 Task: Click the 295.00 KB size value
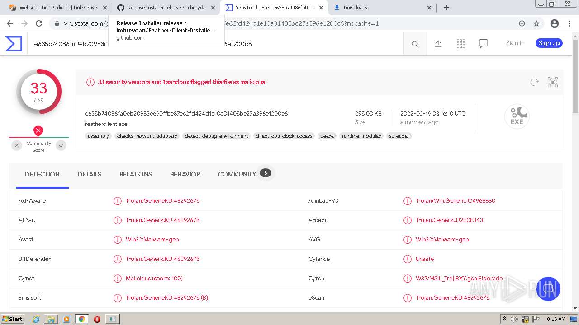tap(368, 113)
